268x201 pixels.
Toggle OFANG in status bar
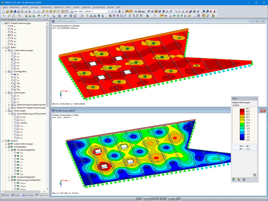point(163,199)
